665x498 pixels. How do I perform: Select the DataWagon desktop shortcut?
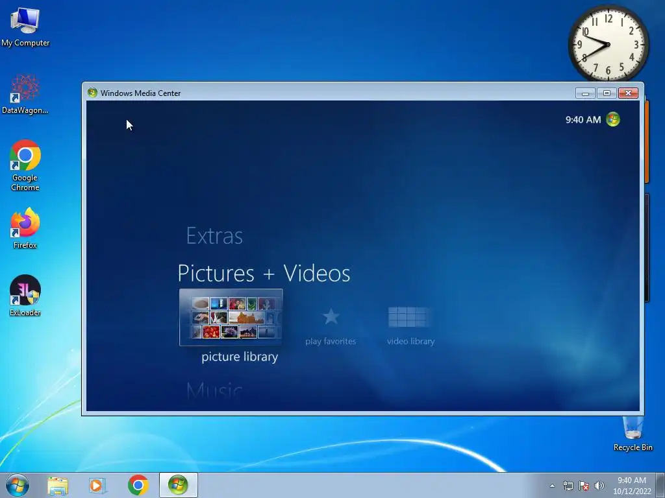(x=25, y=94)
